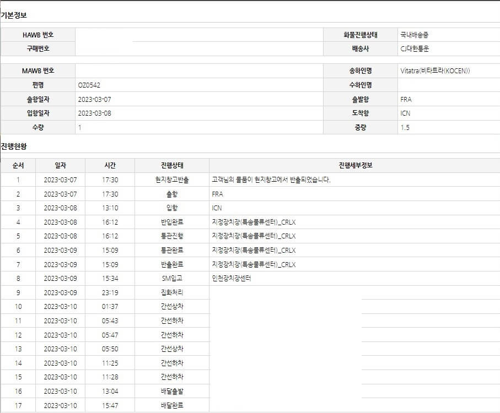500x413 pixels.
Task: Click the date 2023-03-10 in row 17
Action: 60,405
